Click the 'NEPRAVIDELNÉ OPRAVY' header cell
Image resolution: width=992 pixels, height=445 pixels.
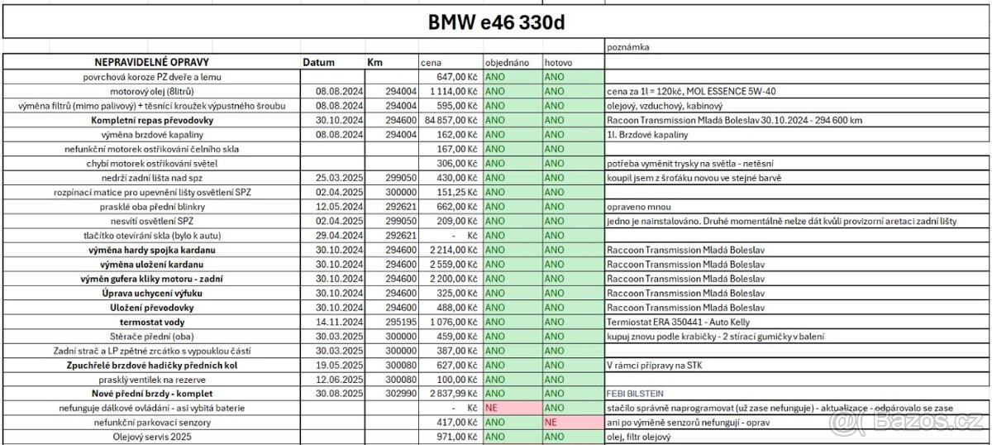coord(151,62)
